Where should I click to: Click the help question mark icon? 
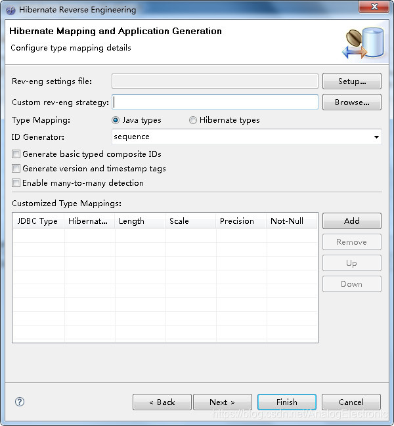click(x=20, y=402)
